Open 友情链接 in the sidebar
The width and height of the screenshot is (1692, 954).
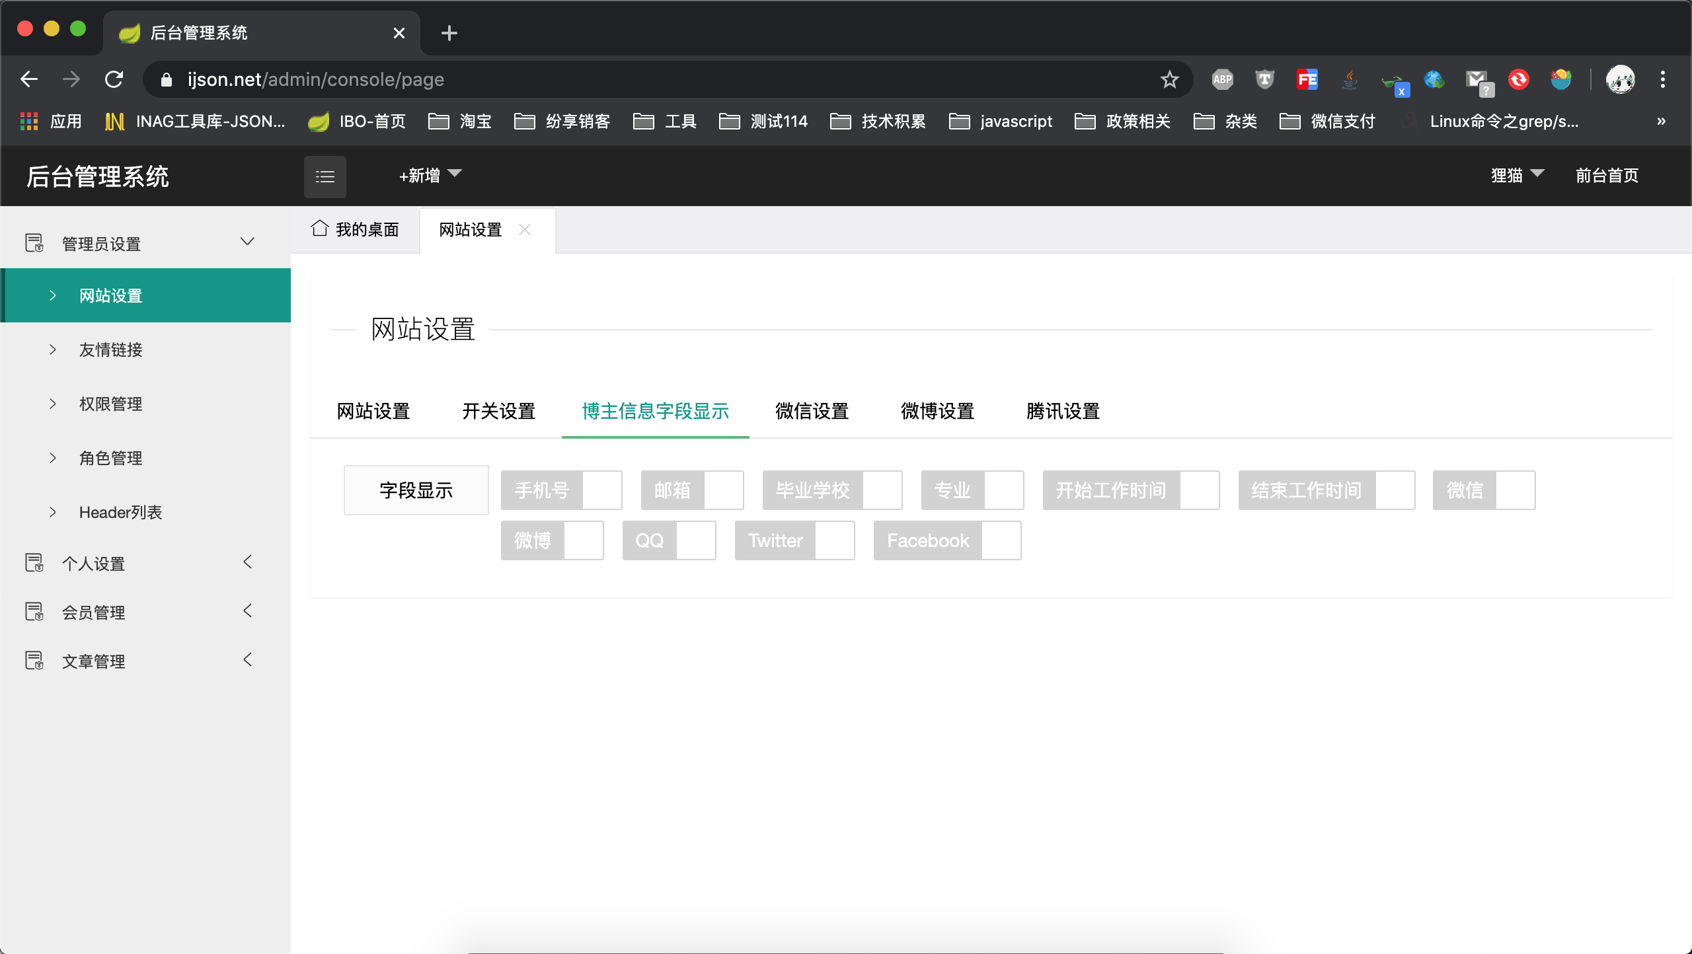tap(111, 349)
